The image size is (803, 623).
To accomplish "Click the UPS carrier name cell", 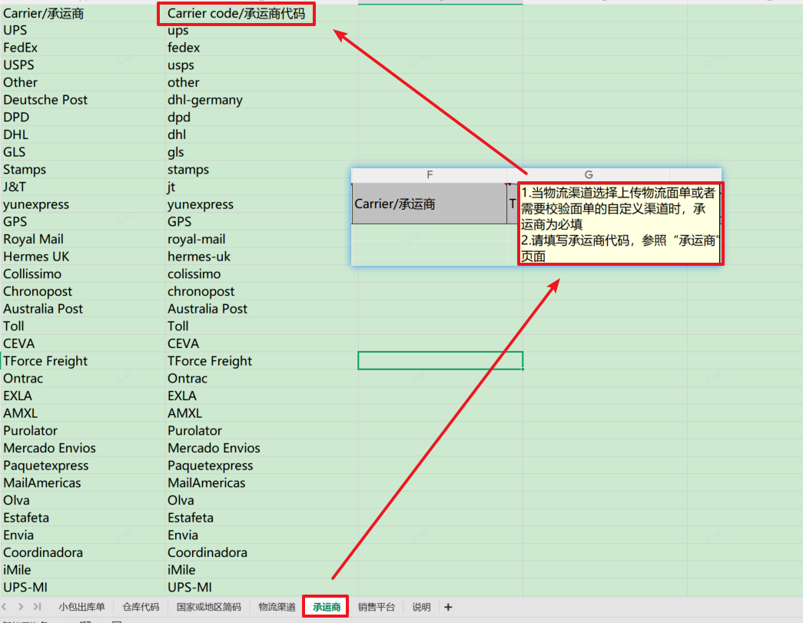I will [82, 30].
